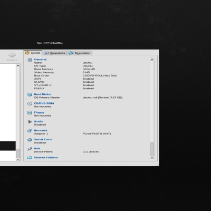Open the Floppy settings link
Viewport: 211px width, 211px height.
click(39, 112)
